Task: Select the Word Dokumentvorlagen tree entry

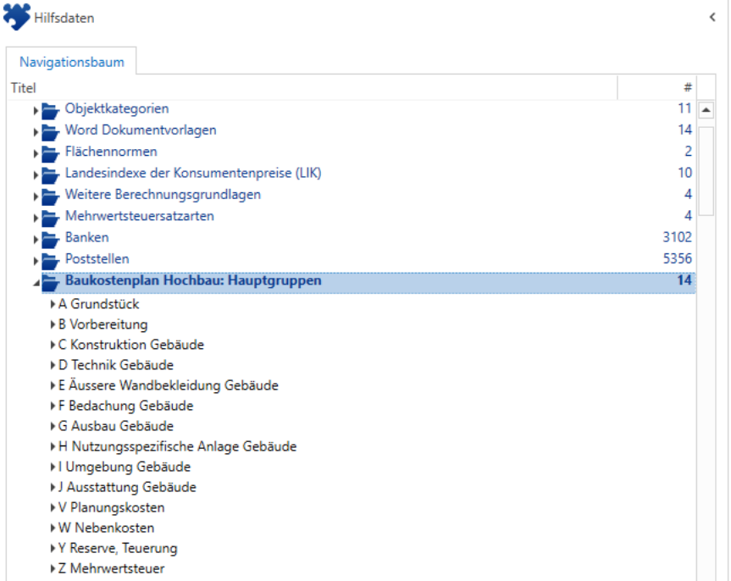Action: pos(141,130)
